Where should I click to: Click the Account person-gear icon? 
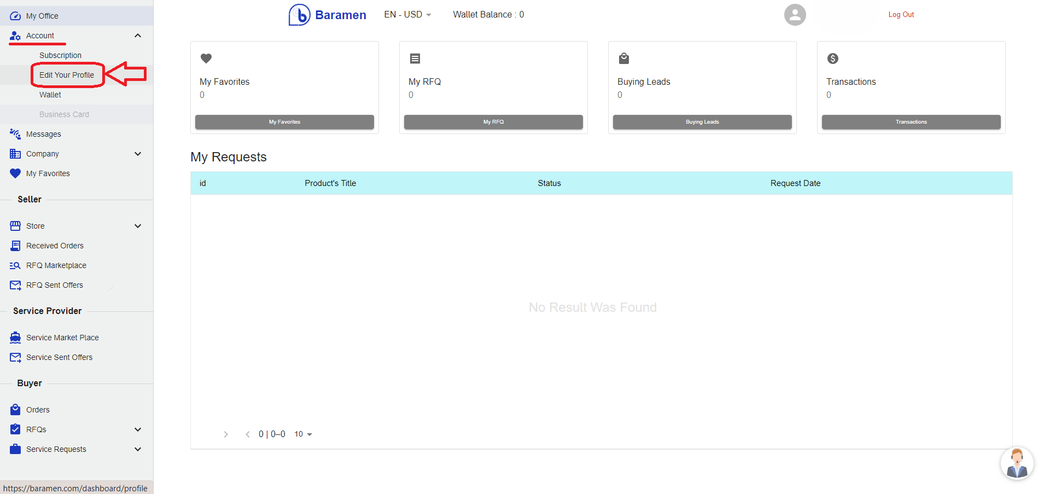15,36
